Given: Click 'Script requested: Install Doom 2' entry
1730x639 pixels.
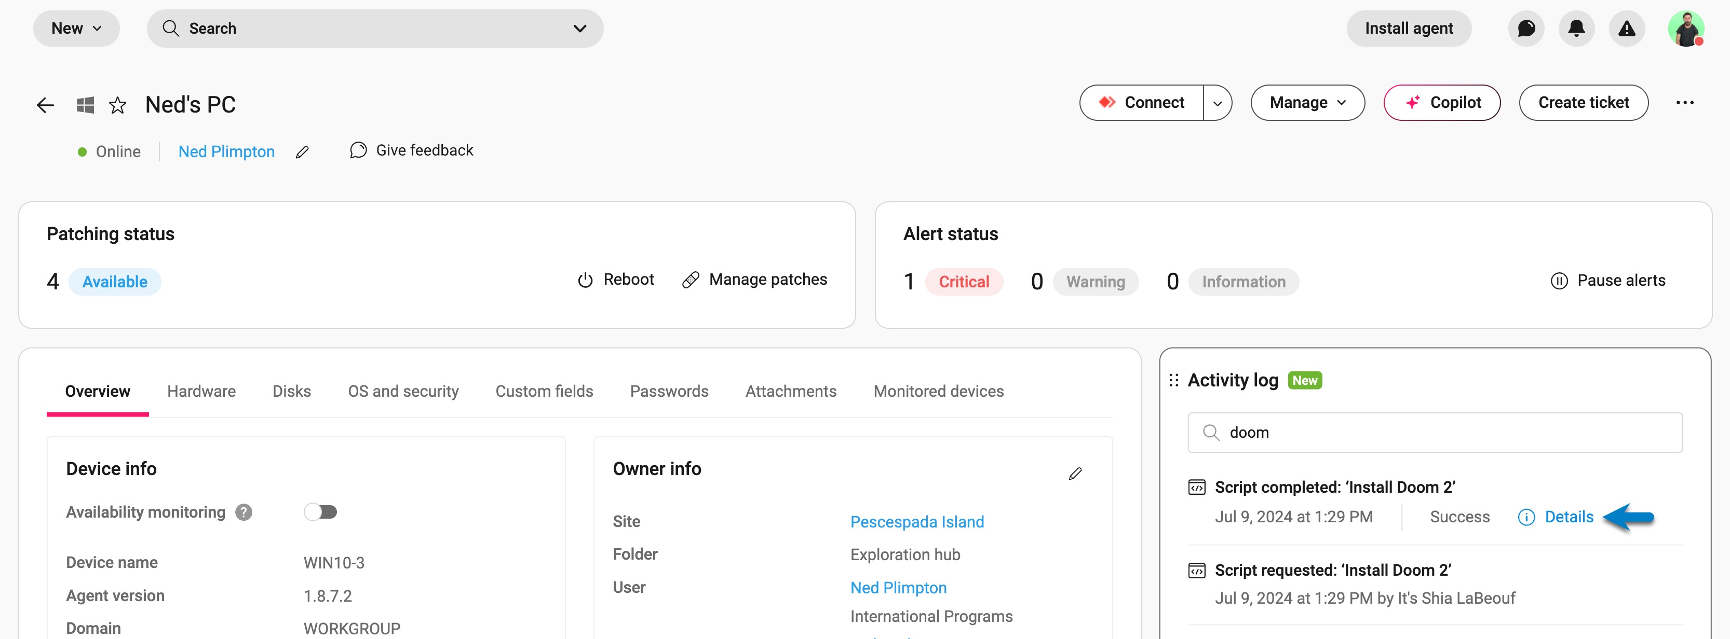Looking at the screenshot, I should coord(1332,571).
